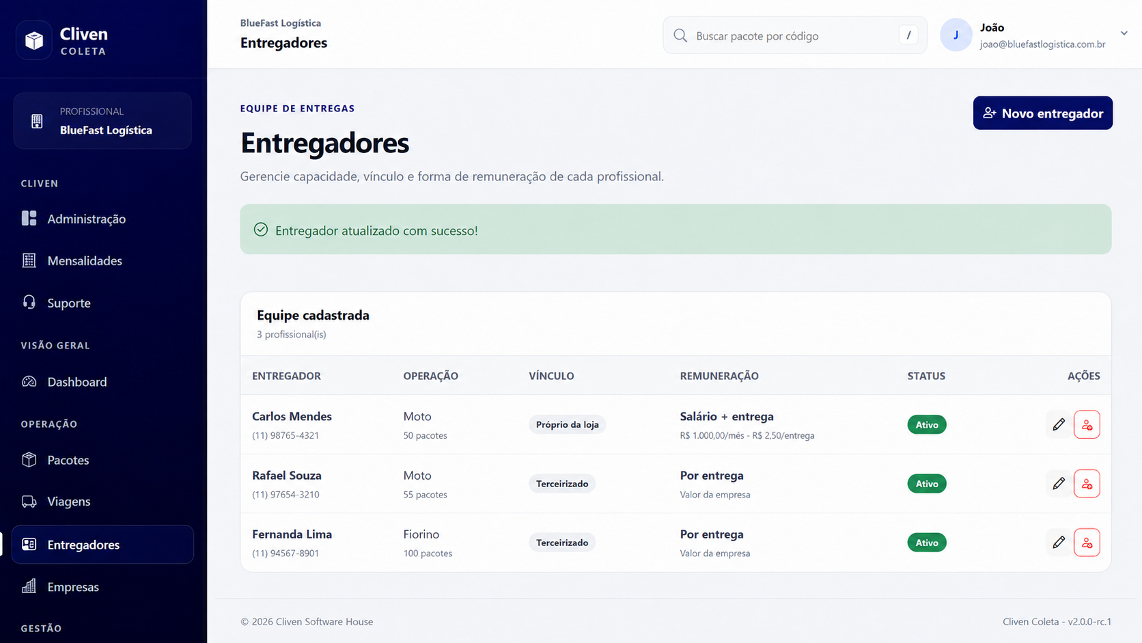Click red deactivate icon for Fernanda Lima
This screenshot has height=643, width=1142.
click(1087, 543)
